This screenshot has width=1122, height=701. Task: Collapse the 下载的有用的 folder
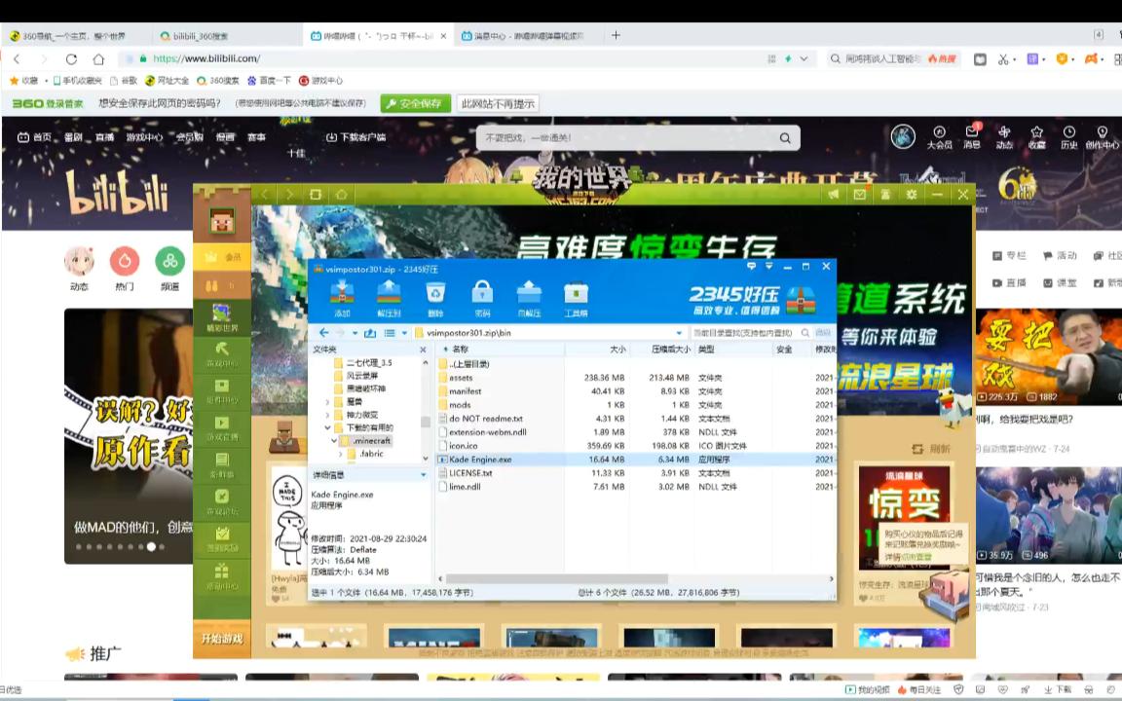[327, 425]
